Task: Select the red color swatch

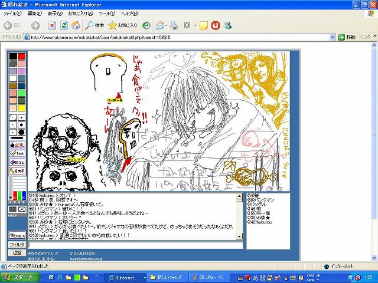Action: click(21, 57)
